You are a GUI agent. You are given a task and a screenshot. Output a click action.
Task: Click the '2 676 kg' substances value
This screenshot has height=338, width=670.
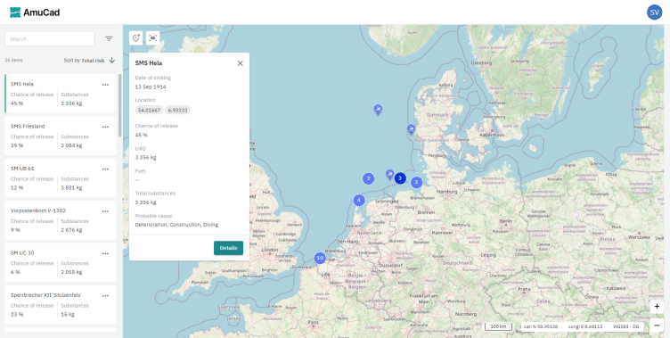71,230
